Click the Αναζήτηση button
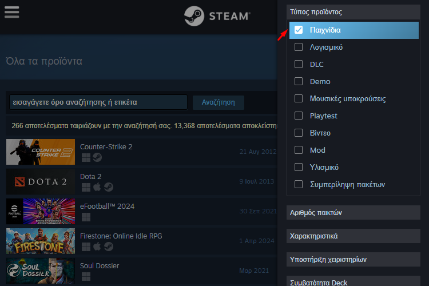Image resolution: width=429 pixels, height=286 pixels. coord(219,102)
